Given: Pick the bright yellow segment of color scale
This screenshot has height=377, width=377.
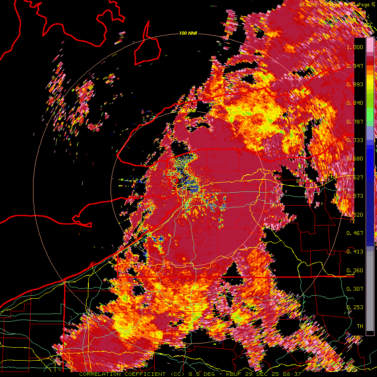Looking at the screenshot, I should point(370,82).
